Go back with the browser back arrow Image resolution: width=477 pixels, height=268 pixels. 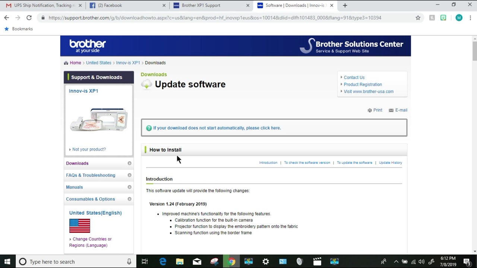coord(6,17)
